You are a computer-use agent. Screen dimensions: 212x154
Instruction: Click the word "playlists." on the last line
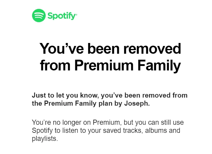click(45, 139)
